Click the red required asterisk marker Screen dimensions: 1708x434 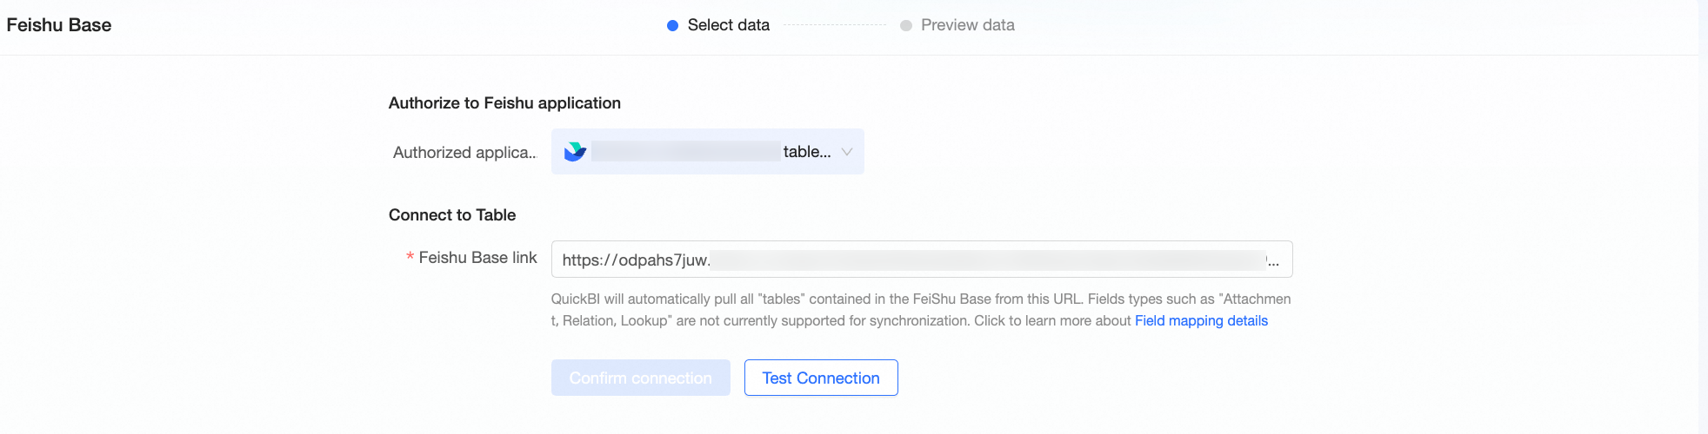[410, 258]
